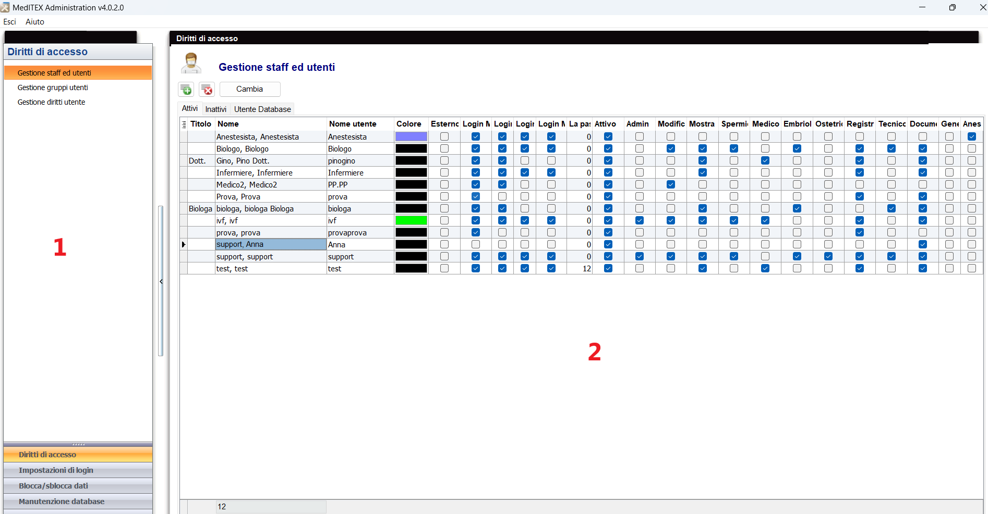988x514 pixels.
Task: Click the add new user icon
Action: click(186, 90)
